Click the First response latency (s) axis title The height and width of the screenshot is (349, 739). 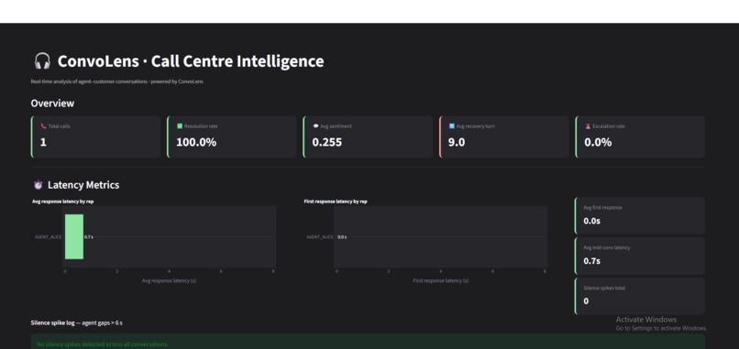[x=441, y=280]
